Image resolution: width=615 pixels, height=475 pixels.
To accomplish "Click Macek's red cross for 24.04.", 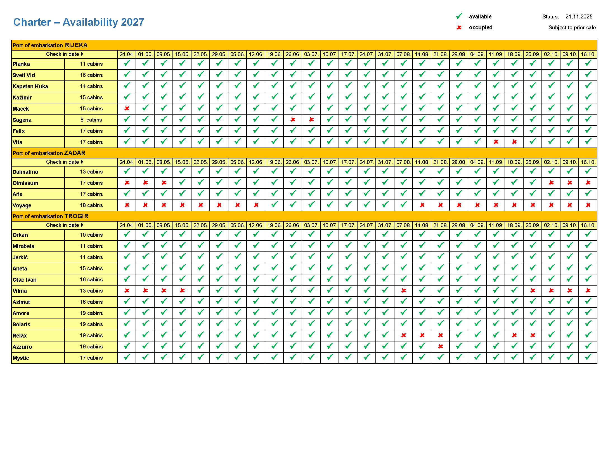I will pos(127,108).
